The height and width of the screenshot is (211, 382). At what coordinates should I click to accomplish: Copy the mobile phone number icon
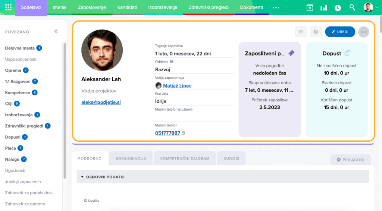pos(183,133)
